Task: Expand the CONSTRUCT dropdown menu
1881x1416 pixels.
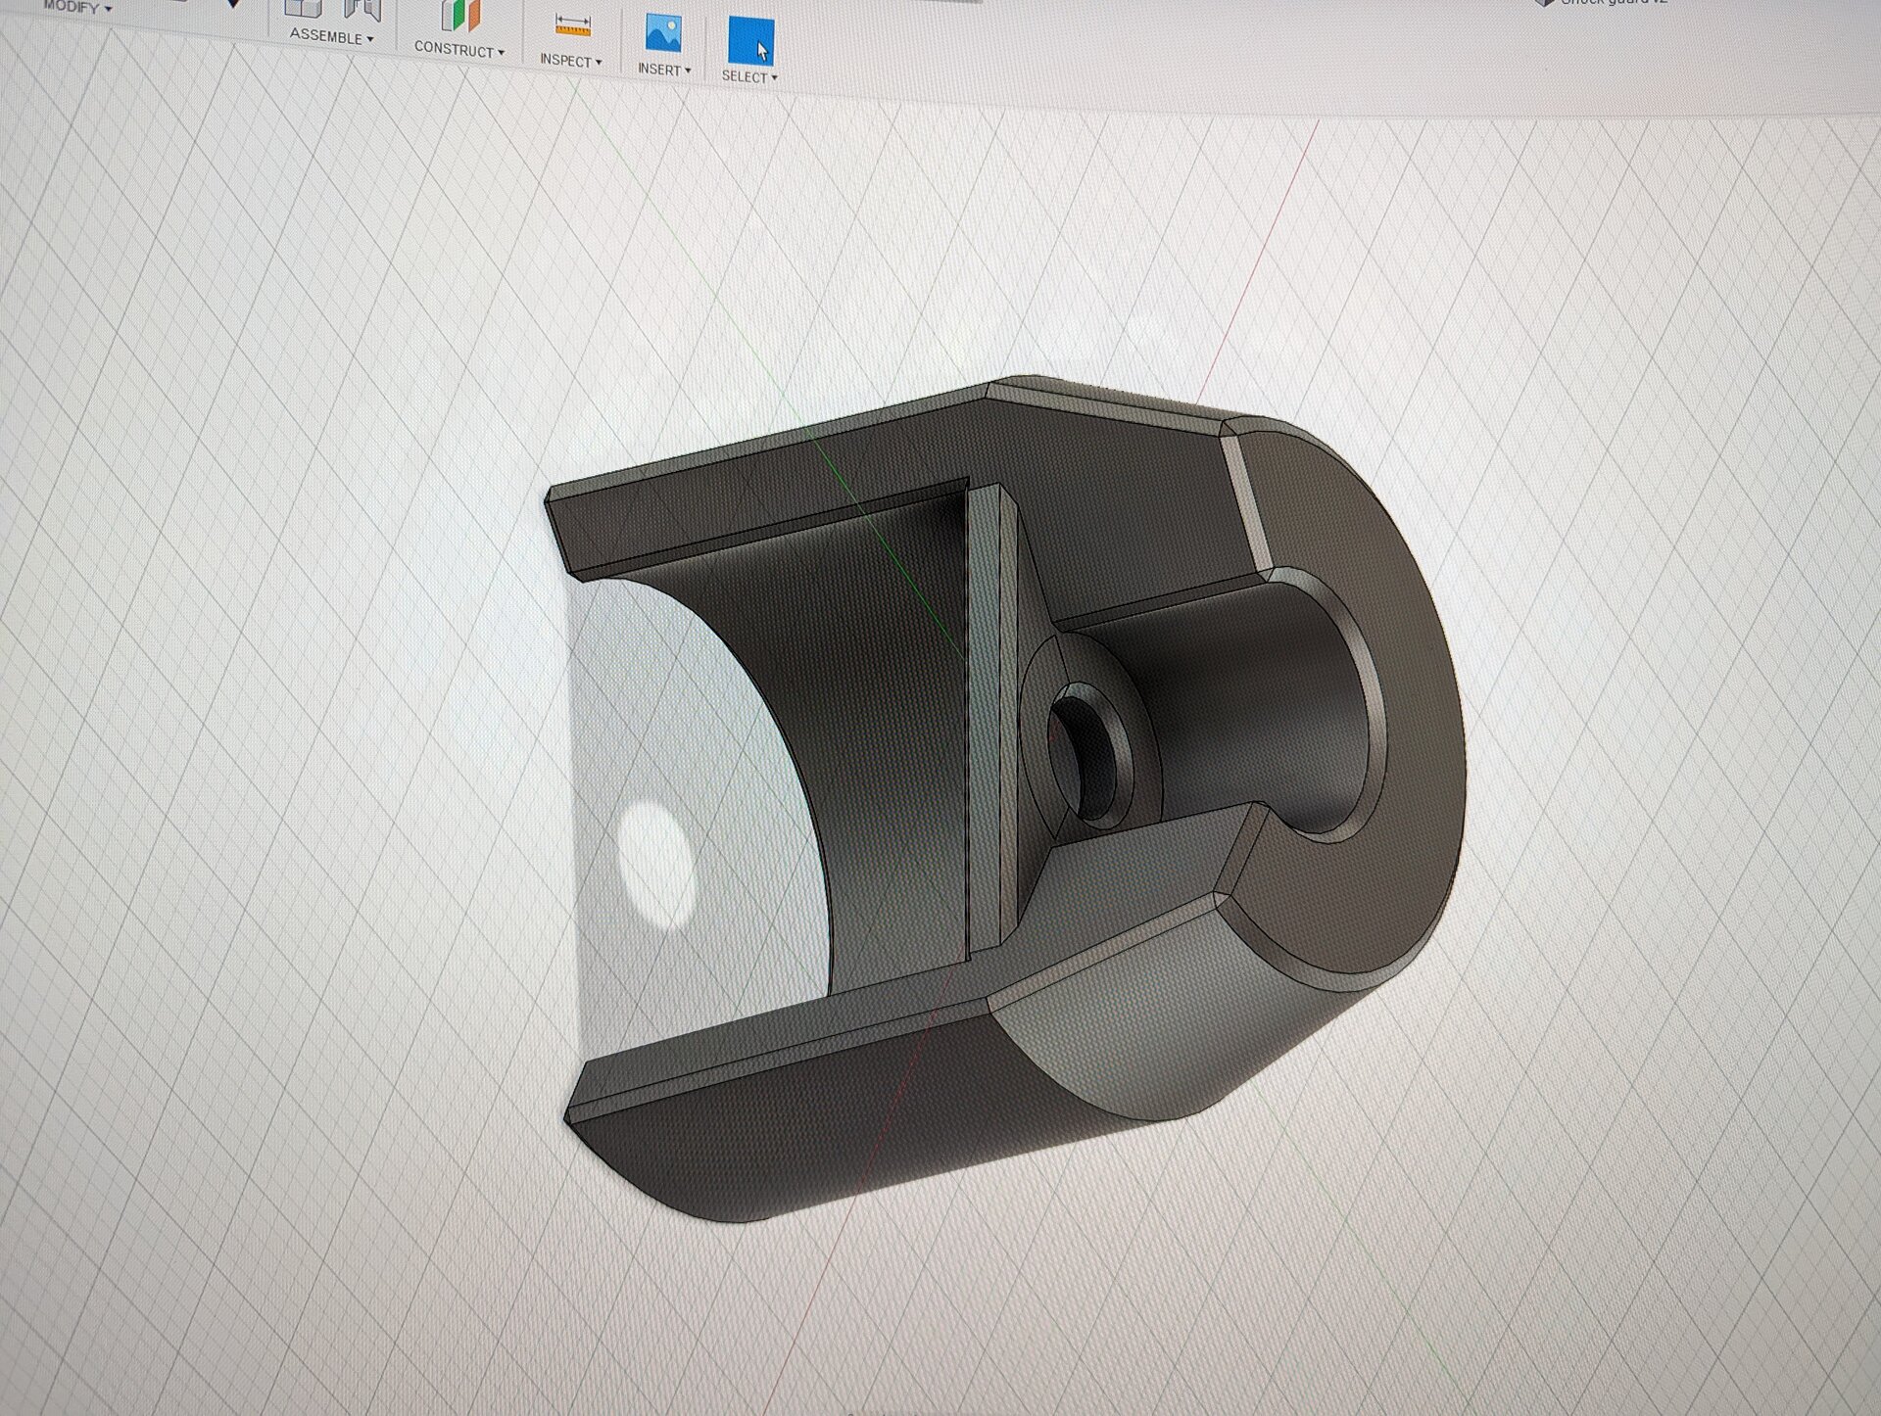Action: coord(458,49)
